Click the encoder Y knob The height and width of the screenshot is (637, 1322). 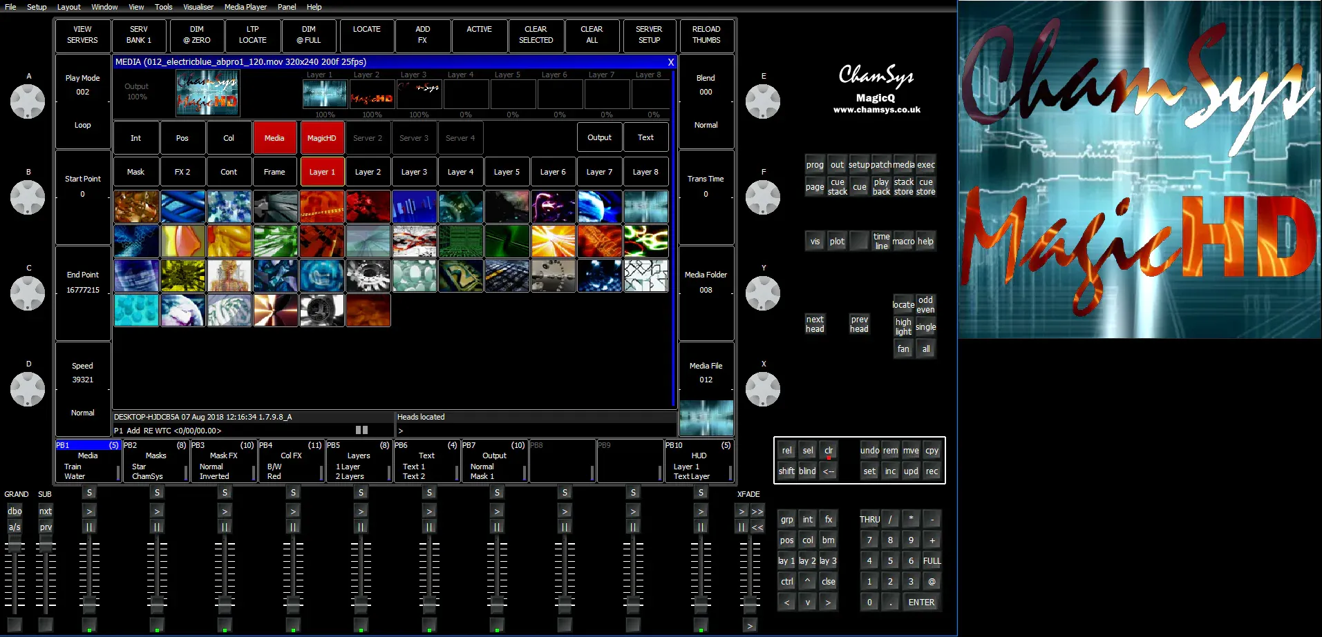pyautogui.click(x=763, y=293)
